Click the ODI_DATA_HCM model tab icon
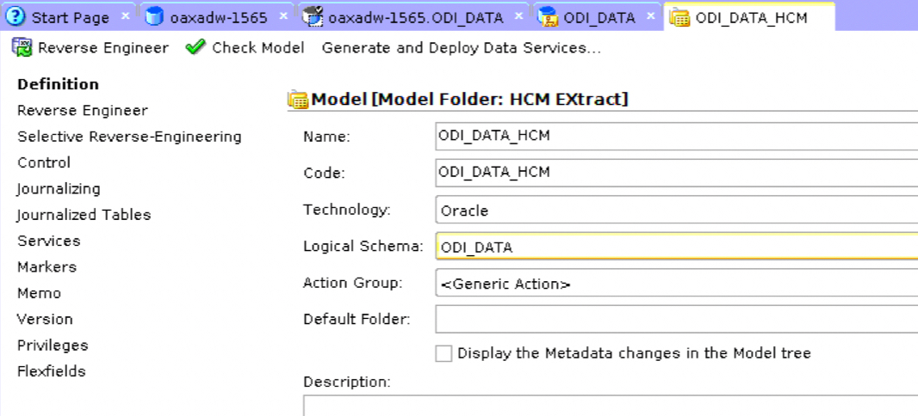This screenshot has height=416, width=918. pyautogui.click(x=679, y=17)
